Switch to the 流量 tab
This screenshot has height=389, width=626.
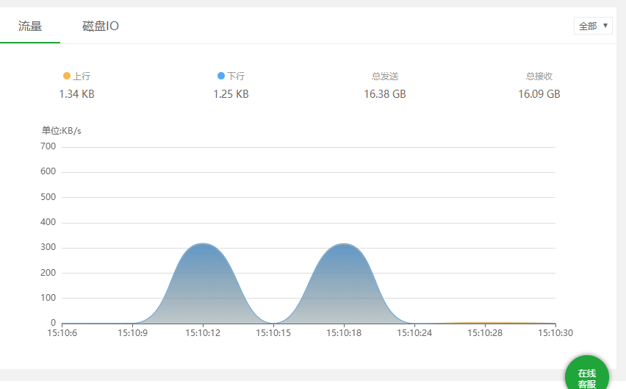coord(30,26)
